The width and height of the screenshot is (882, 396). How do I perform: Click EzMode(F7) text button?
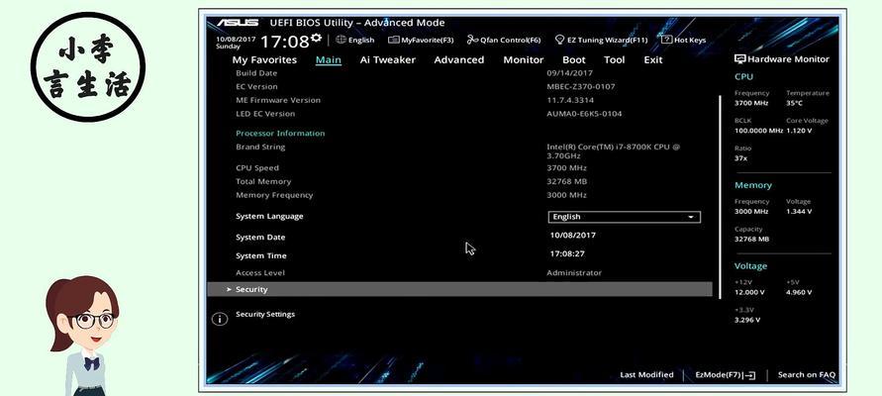coord(719,374)
